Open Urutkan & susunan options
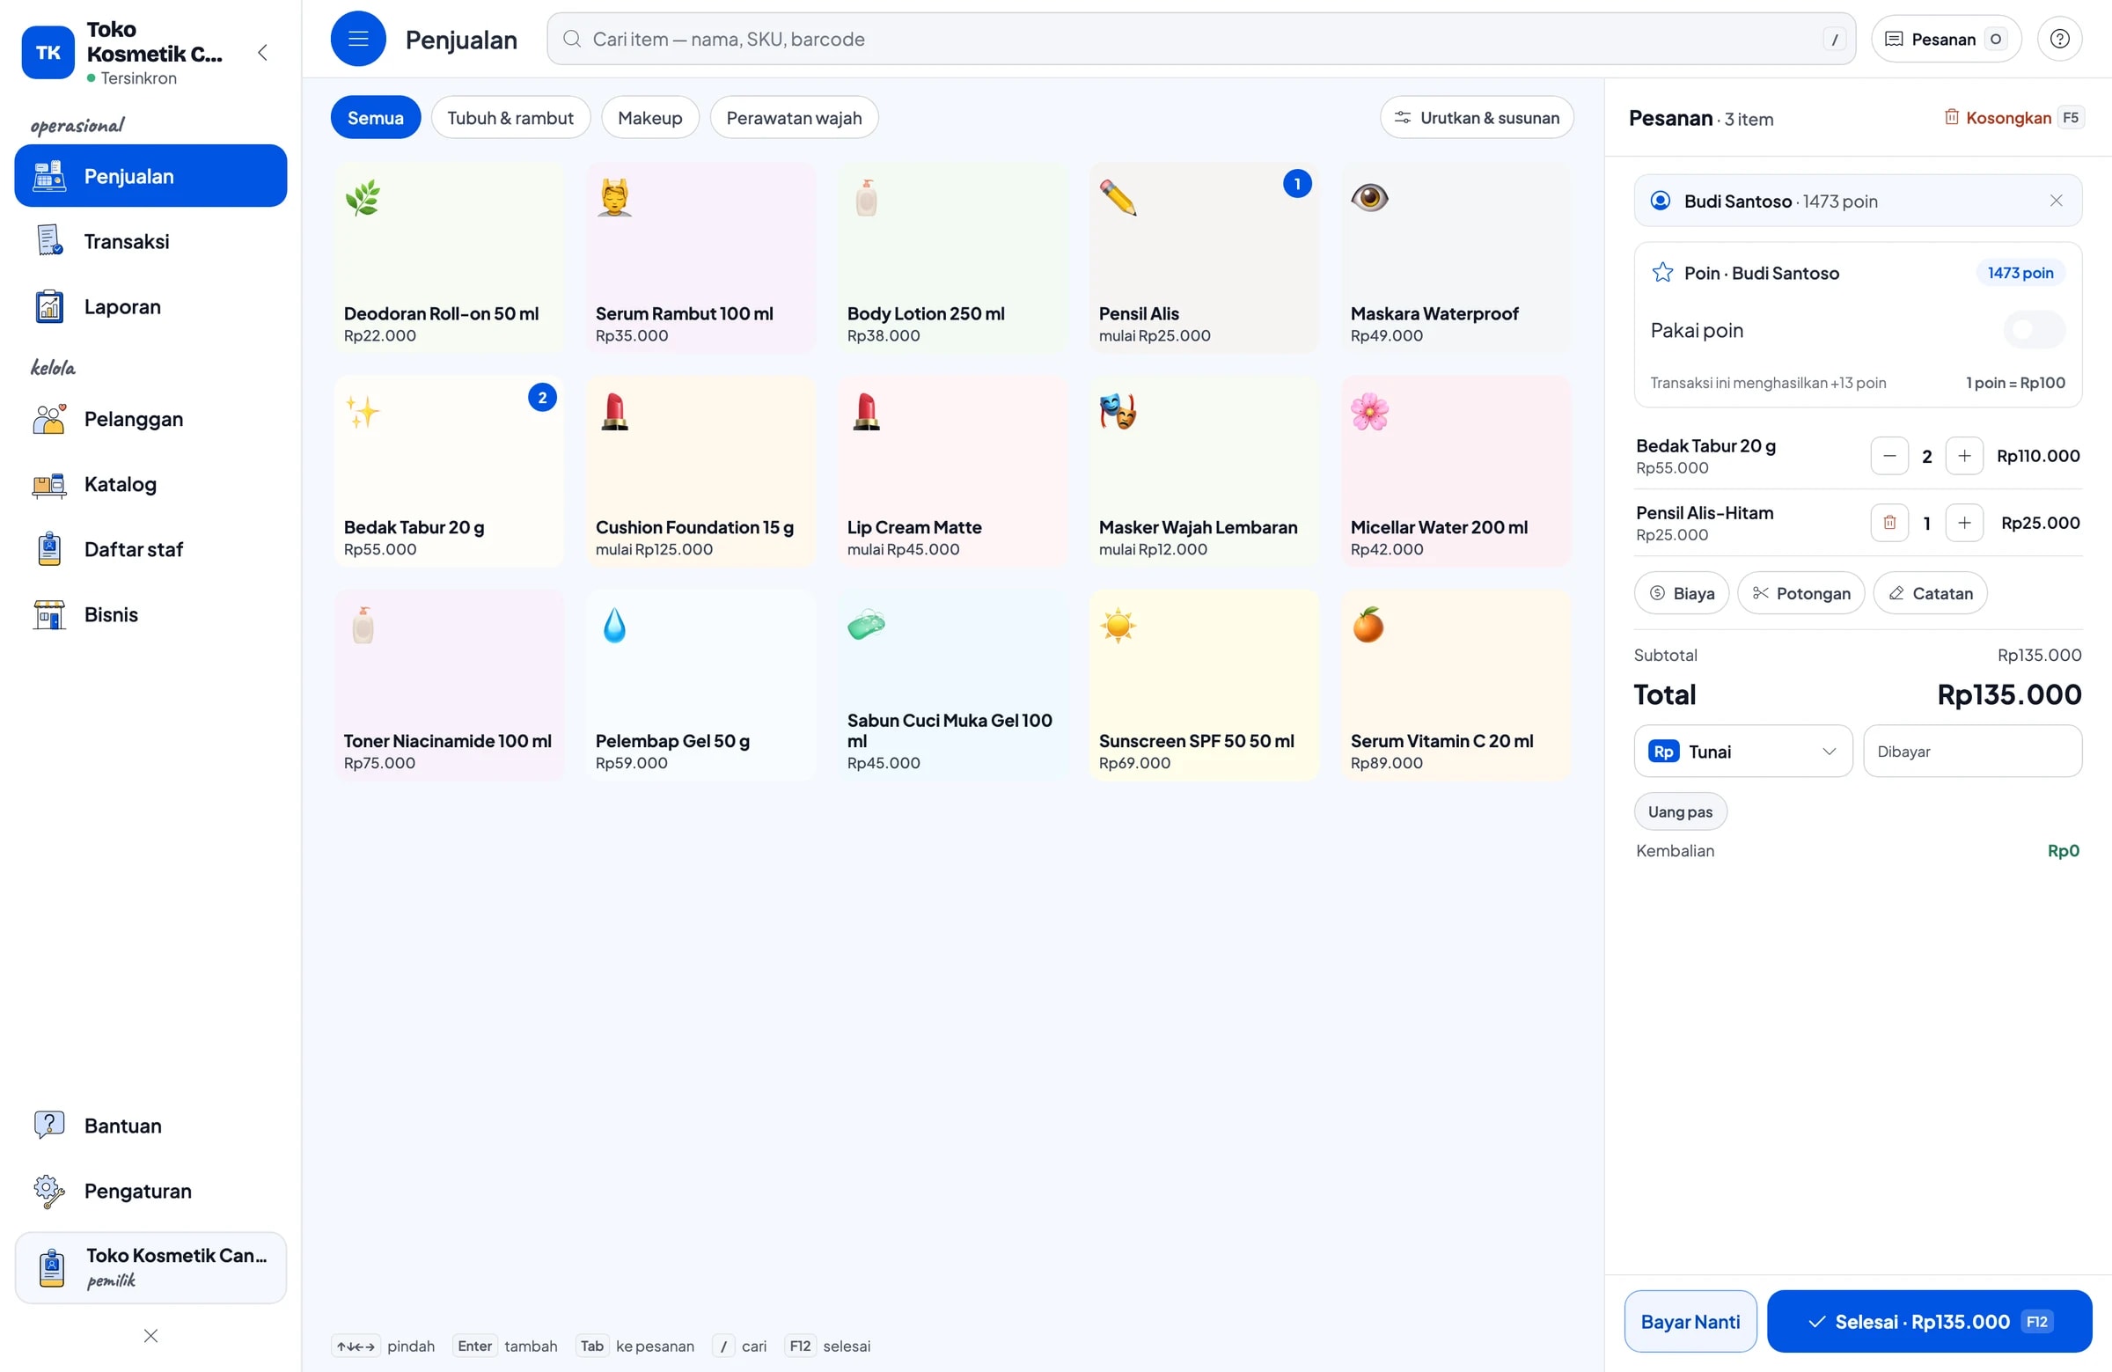This screenshot has height=1372, width=2112. point(1477,118)
